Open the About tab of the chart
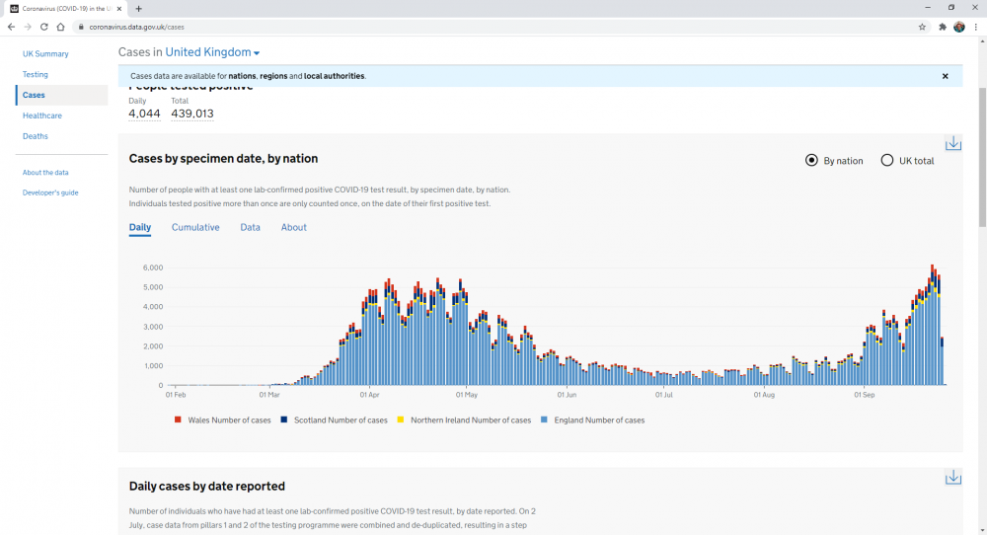987x535 pixels. click(293, 227)
